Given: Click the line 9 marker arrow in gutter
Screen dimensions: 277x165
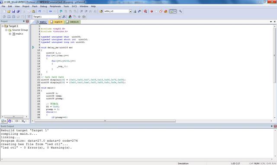Looking at the screenshot, I should pyautogui.click(x=33, y=47).
